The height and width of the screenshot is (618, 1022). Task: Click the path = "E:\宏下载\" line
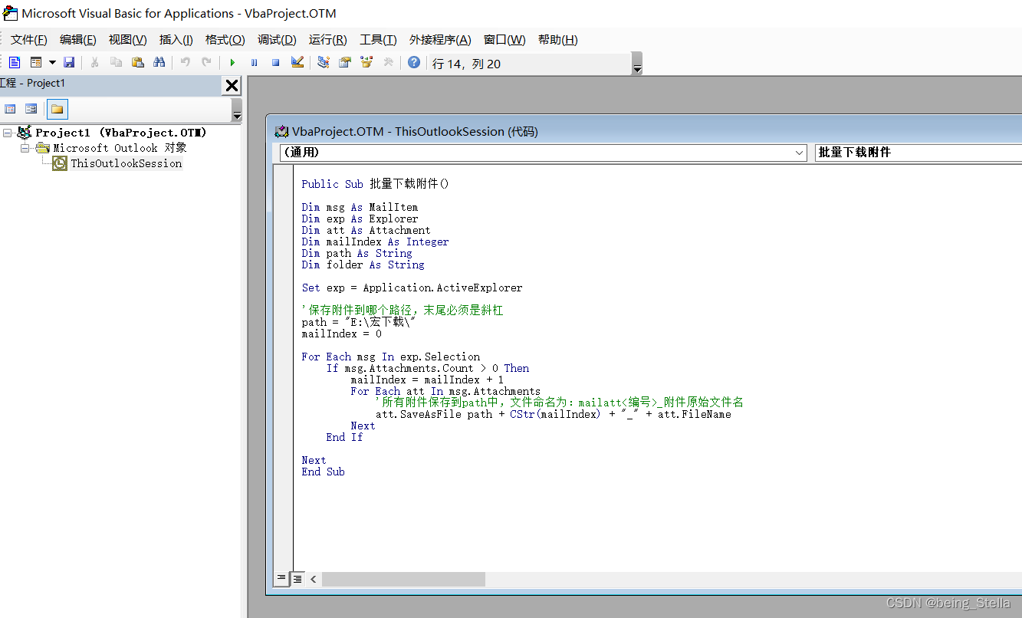(x=359, y=322)
